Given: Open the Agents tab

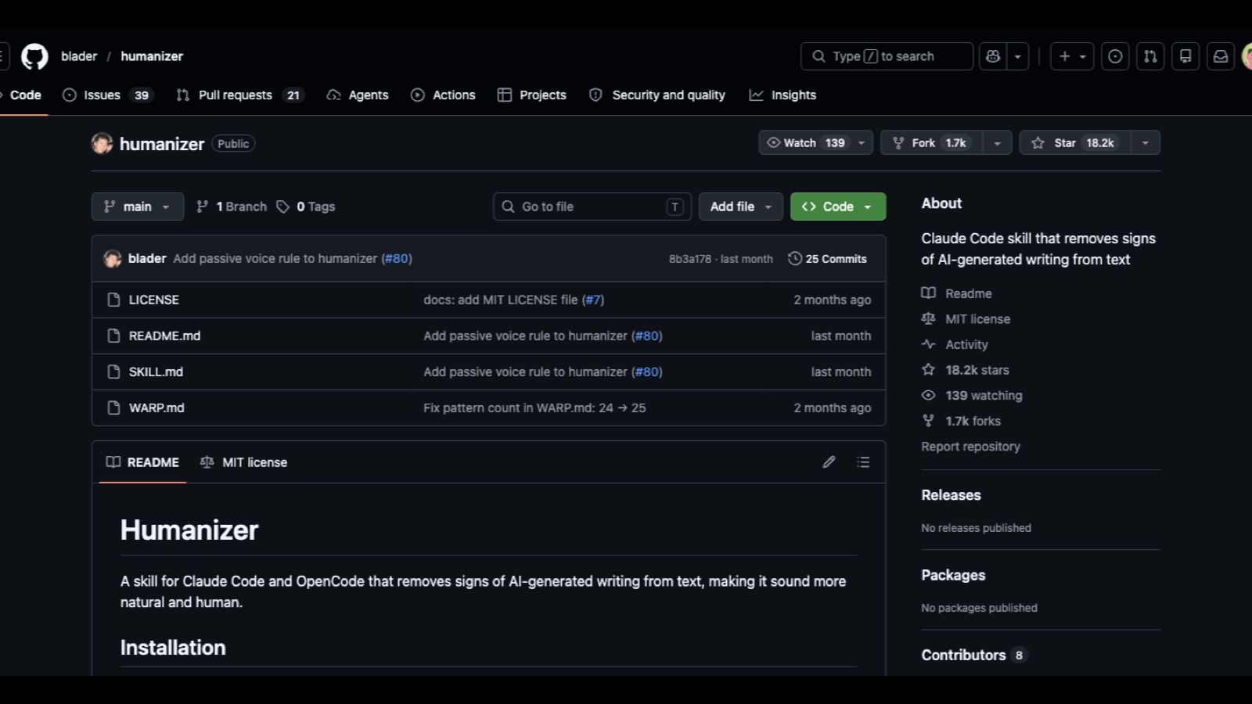Looking at the screenshot, I should point(358,95).
